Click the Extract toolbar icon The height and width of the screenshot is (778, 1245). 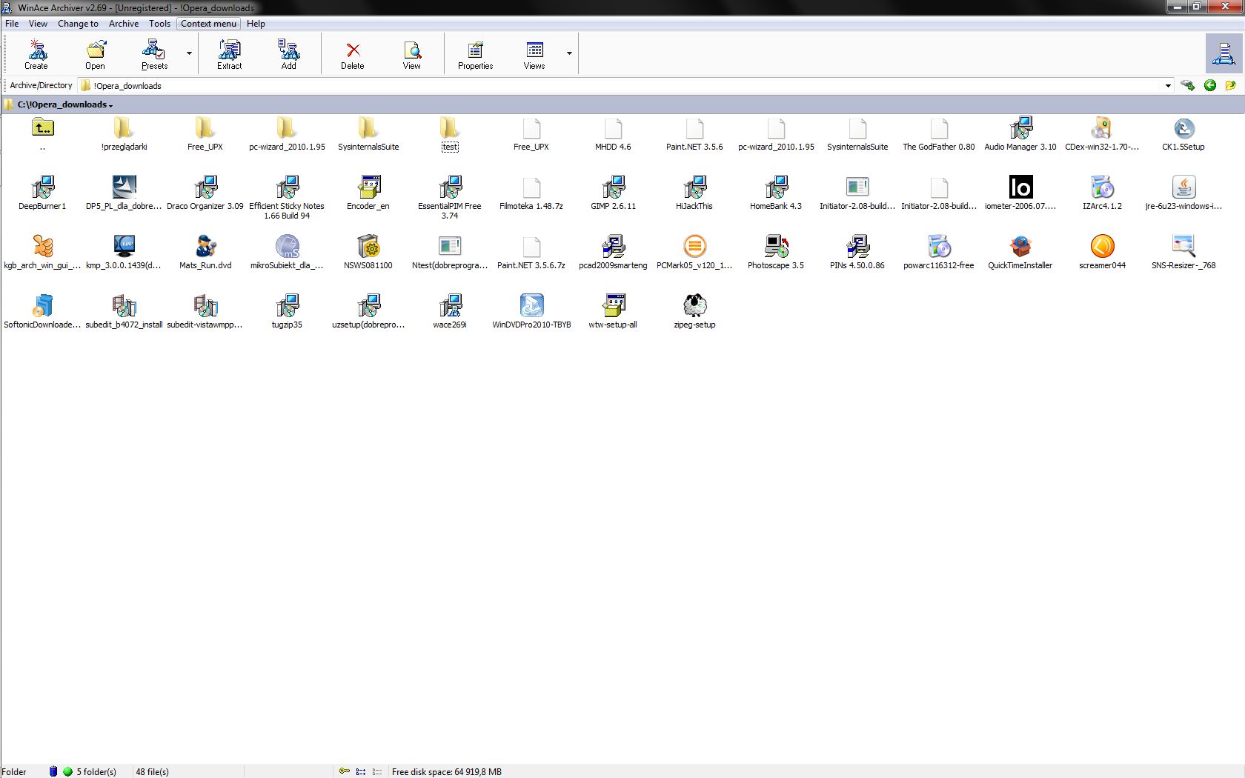pyautogui.click(x=230, y=54)
